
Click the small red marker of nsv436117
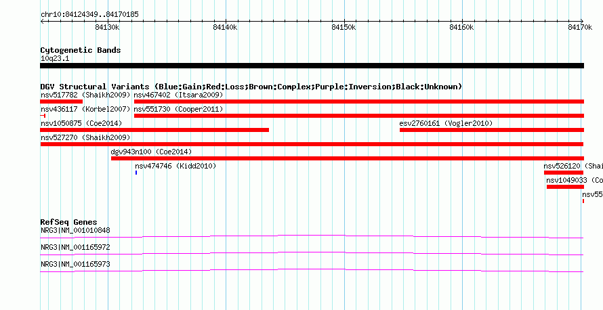click(43, 116)
